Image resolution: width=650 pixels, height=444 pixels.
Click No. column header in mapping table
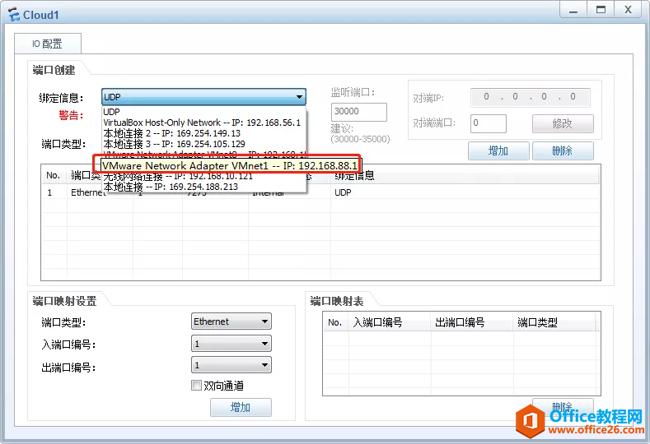click(335, 322)
